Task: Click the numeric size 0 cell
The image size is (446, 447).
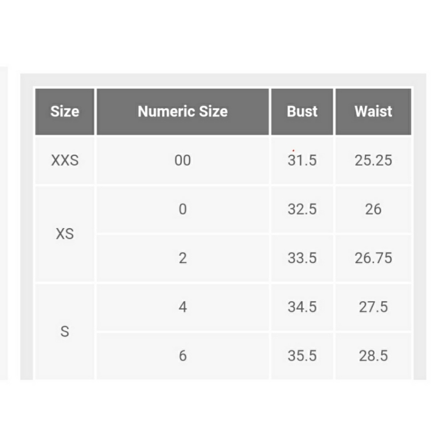Action: click(183, 209)
